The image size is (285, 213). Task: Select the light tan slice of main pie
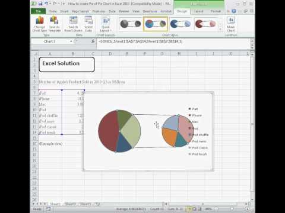(132, 131)
